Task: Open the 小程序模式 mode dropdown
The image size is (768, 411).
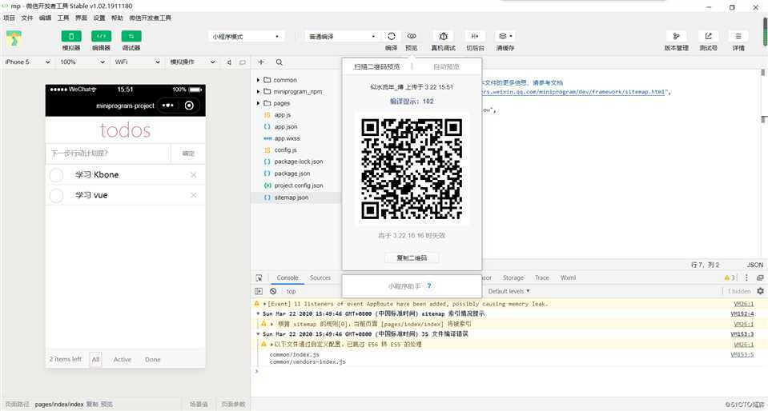Action: 247,37
